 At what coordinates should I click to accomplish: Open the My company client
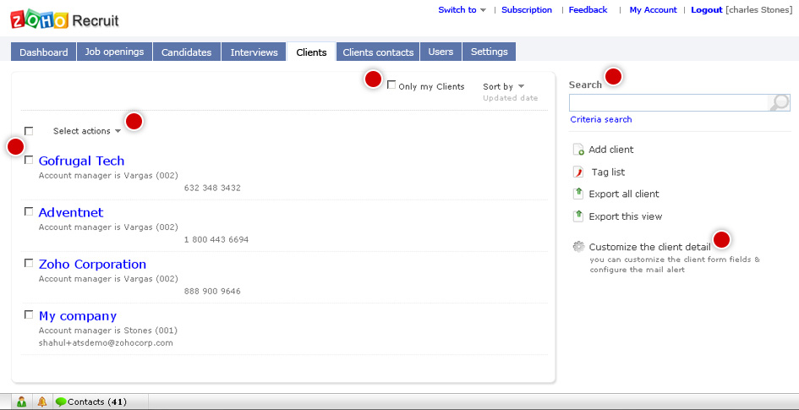click(78, 316)
